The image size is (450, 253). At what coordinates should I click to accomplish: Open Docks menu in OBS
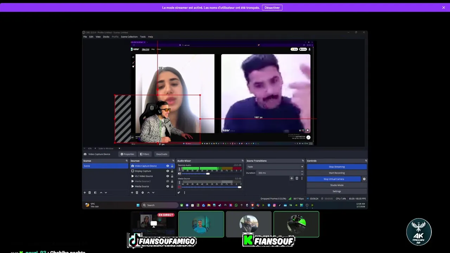click(x=106, y=37)
